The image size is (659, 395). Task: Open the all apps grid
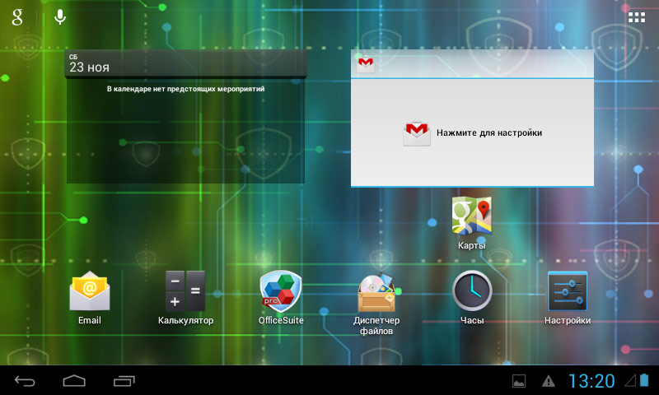637,17
